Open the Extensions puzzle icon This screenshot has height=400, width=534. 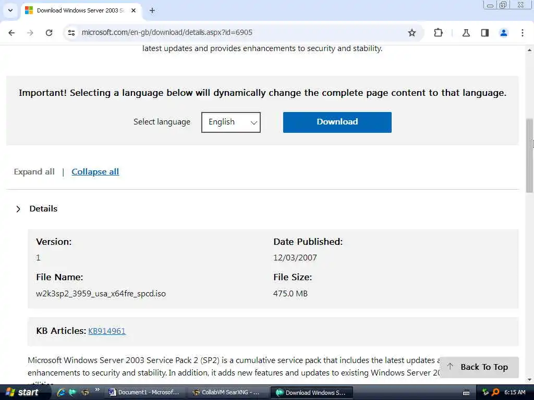pos(438,33)
